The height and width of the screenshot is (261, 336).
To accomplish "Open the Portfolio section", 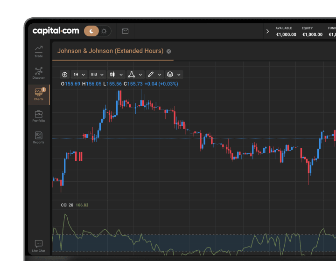I will pyautogui.click(x=38, y=116).
